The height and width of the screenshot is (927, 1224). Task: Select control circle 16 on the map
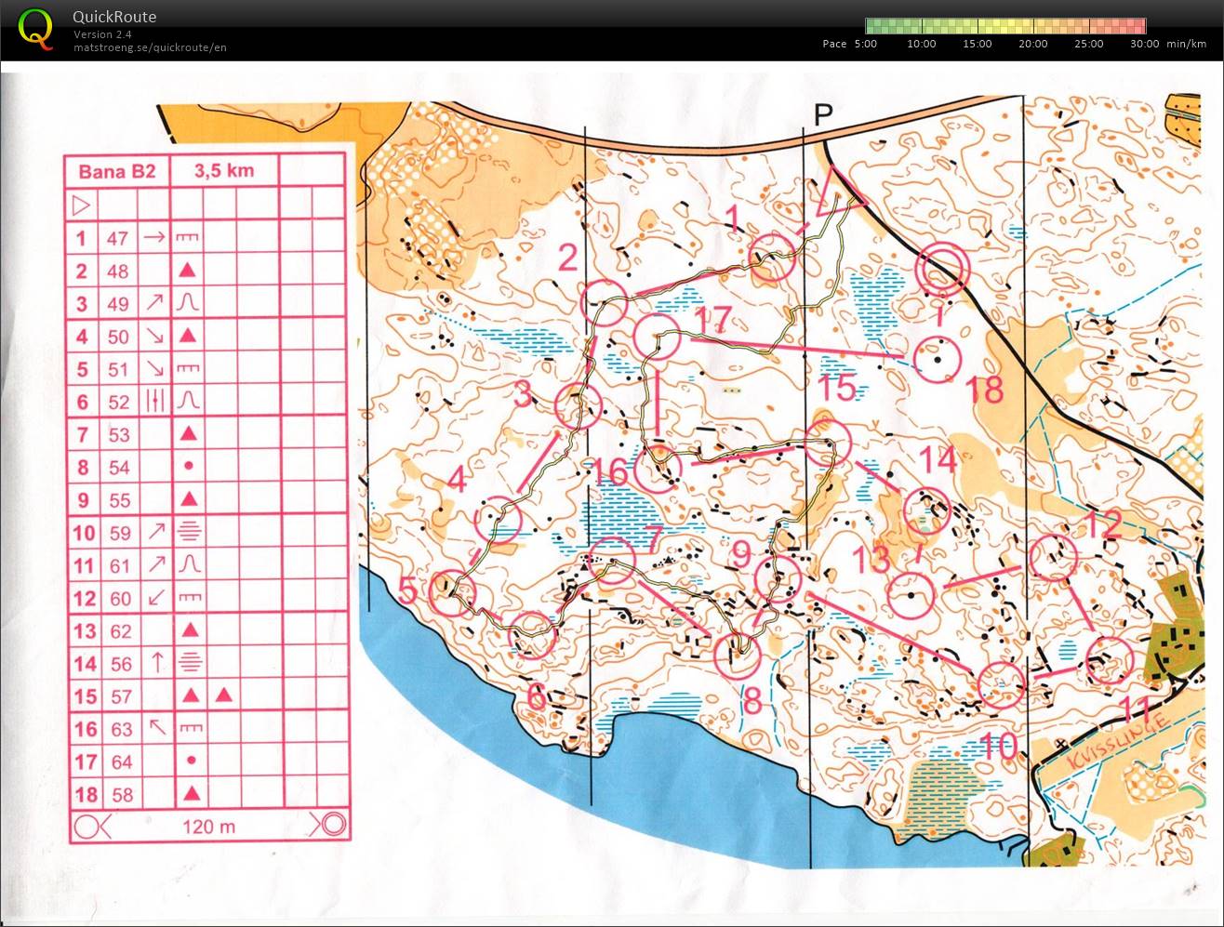(x=658, y=468)
